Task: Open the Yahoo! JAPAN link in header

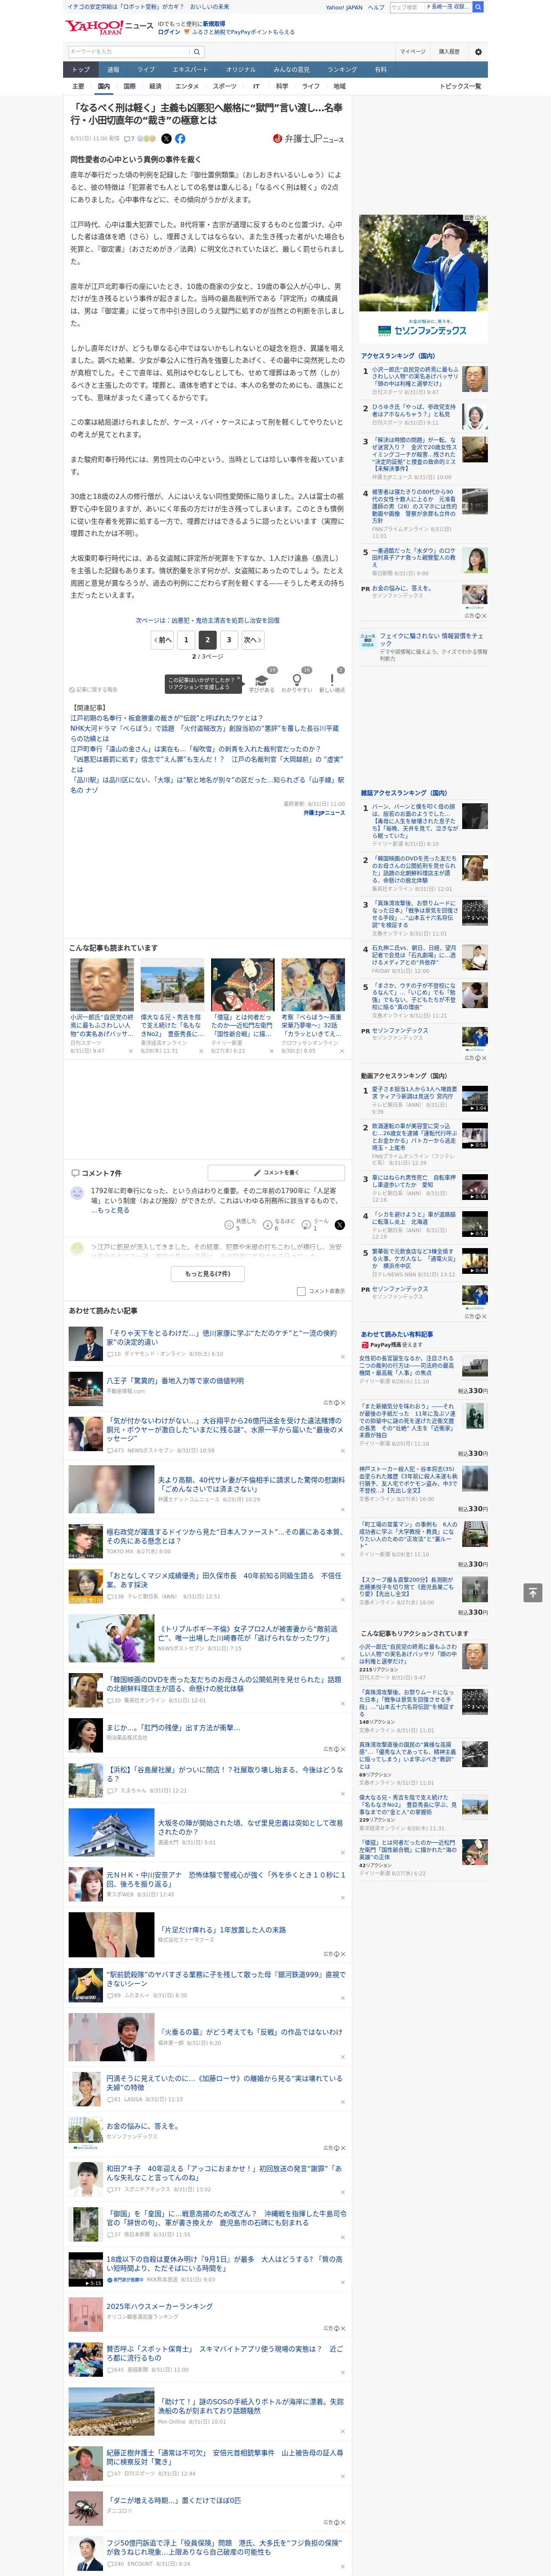Action: pos(344,7)
